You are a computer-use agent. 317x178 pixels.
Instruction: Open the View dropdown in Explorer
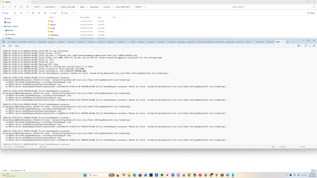[x=65, y=13]
